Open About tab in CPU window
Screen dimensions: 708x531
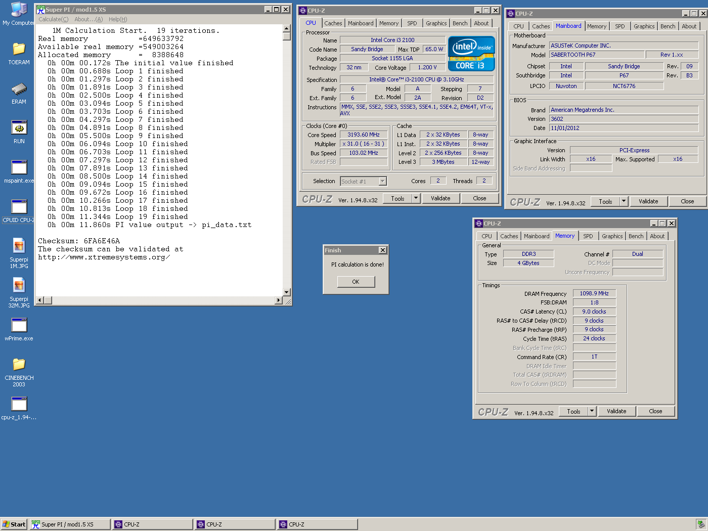481,23
